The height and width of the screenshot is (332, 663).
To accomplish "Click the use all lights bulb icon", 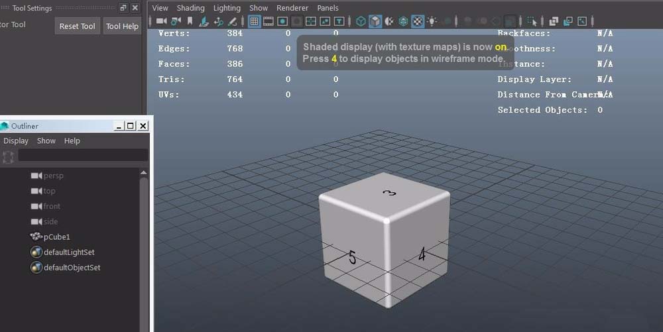I will 432,21.
